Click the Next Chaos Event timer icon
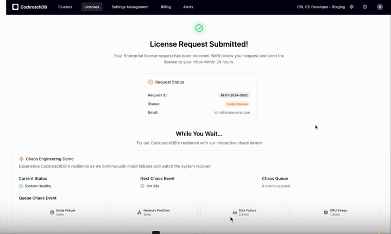The width and height of the screenshot is (391, 234). [143, 186]
